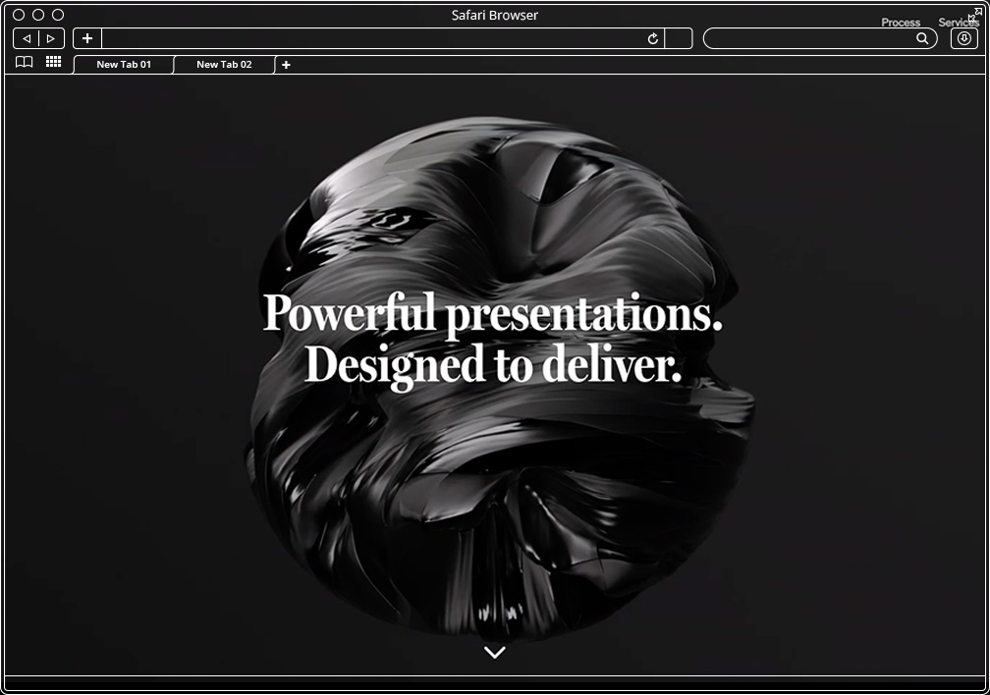Open the bookmarks book icon
Screen dimensions: 990x695
point(25,62)
